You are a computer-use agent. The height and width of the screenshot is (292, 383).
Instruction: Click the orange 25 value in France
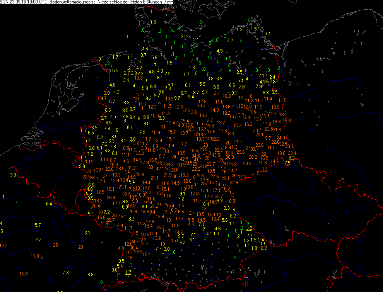pyautogui.click(x=55, y=245)
